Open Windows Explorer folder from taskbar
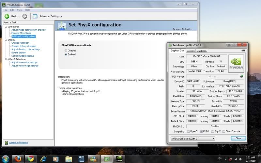261x163 pixels. tap(69, 159)
